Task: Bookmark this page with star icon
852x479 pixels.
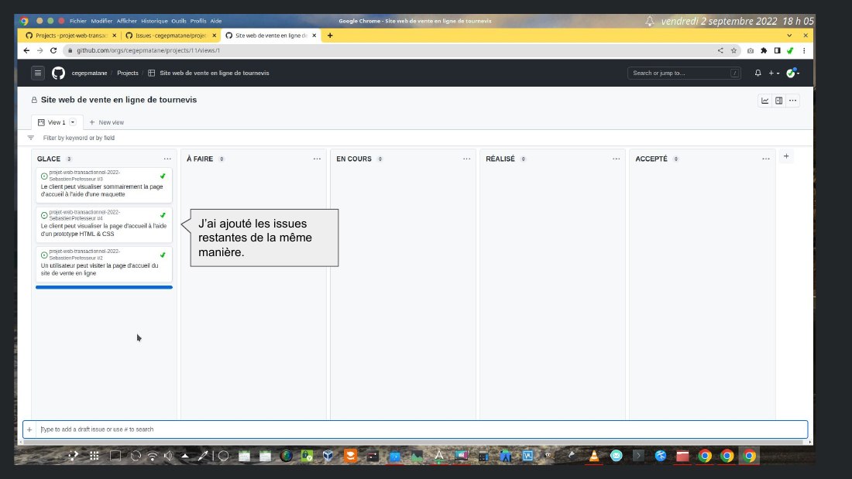Action: (734, 50)
